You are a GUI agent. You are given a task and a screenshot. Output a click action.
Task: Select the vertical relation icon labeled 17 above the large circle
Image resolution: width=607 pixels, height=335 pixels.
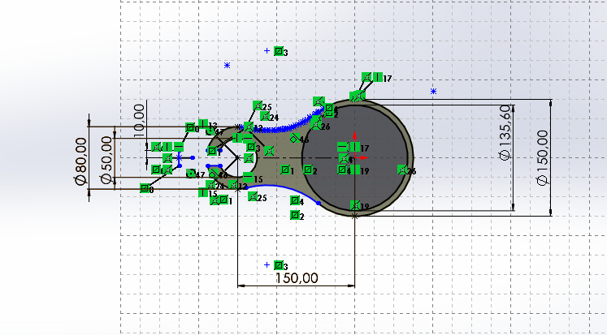point(377,78)
